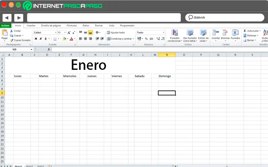The width and height of the screenshot is (268, 167).
Task: Click Rellenar fill button
Action: [x=250, y=36]
